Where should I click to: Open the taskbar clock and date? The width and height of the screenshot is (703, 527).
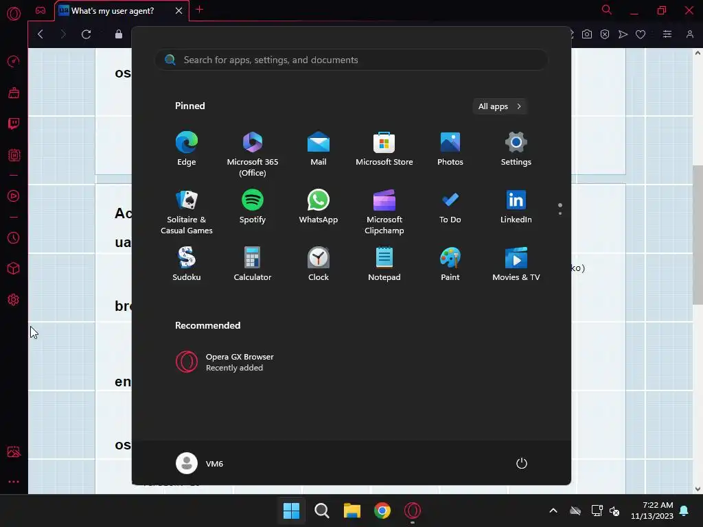(652, 511)
